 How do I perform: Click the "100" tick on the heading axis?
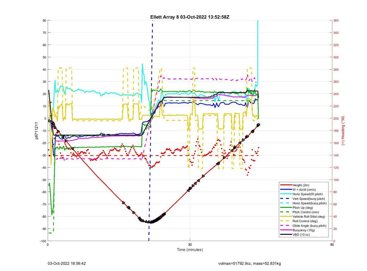336,180
